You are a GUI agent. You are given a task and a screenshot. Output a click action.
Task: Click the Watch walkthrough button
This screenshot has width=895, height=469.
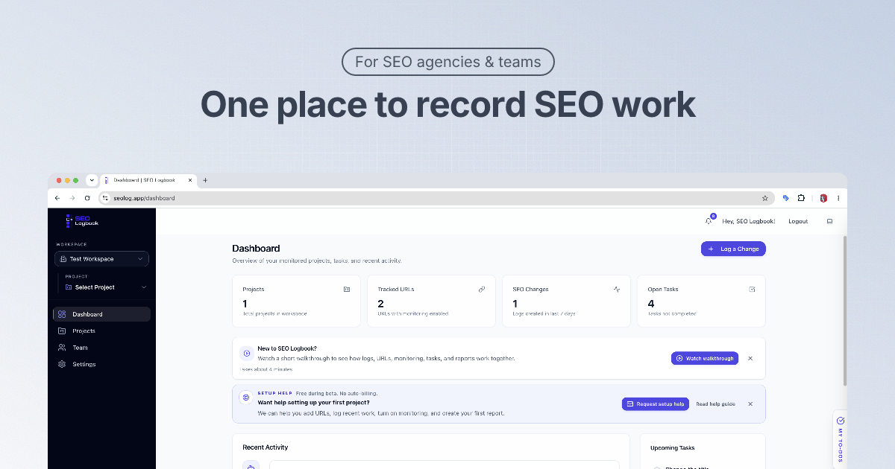click(705, 358)
